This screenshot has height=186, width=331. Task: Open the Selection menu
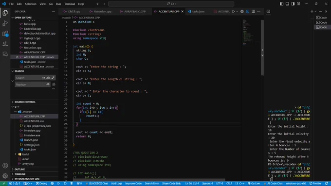pos(31,4)
